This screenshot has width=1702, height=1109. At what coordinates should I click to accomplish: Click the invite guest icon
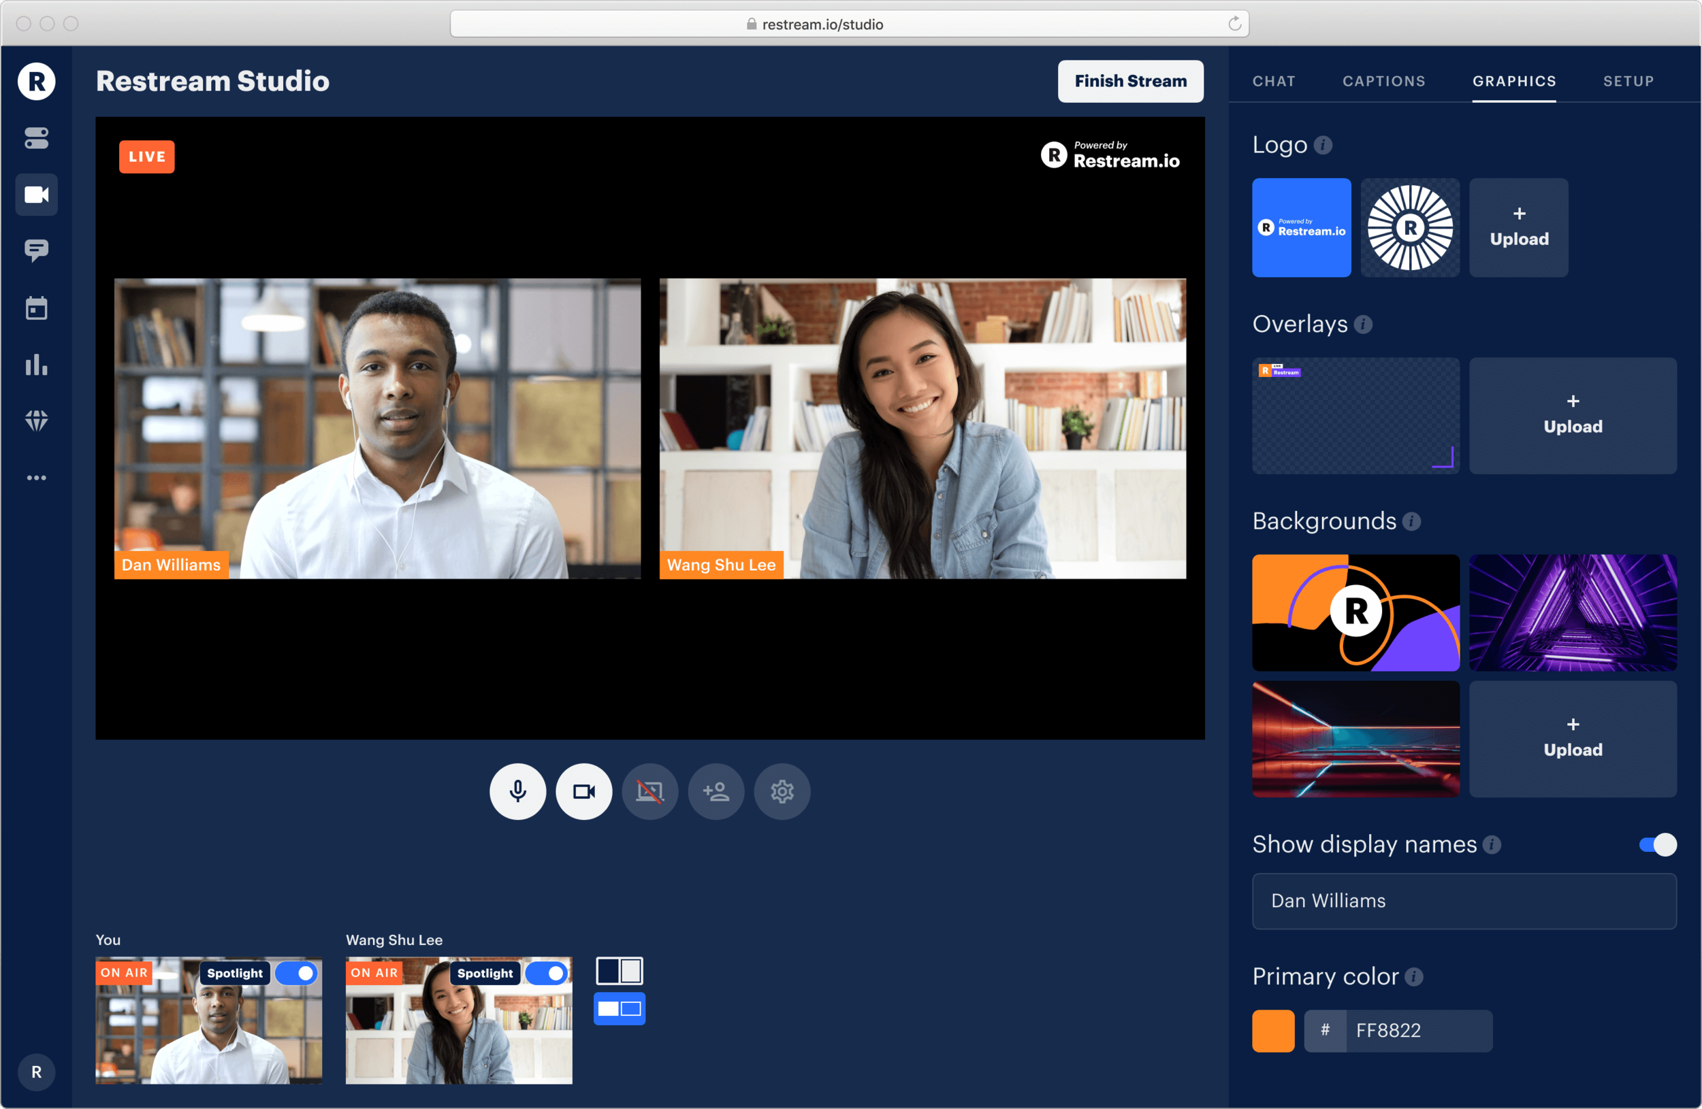pos(716,792)
